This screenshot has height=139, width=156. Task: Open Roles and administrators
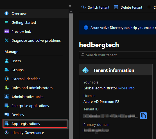point(34,88)
